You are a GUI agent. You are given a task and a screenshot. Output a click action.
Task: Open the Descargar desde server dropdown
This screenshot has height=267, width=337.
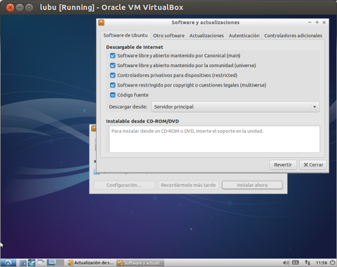coord(235,106)
